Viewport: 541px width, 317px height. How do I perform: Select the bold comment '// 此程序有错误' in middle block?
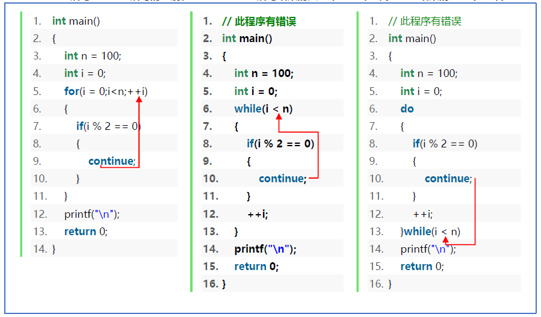coord(259,22)
